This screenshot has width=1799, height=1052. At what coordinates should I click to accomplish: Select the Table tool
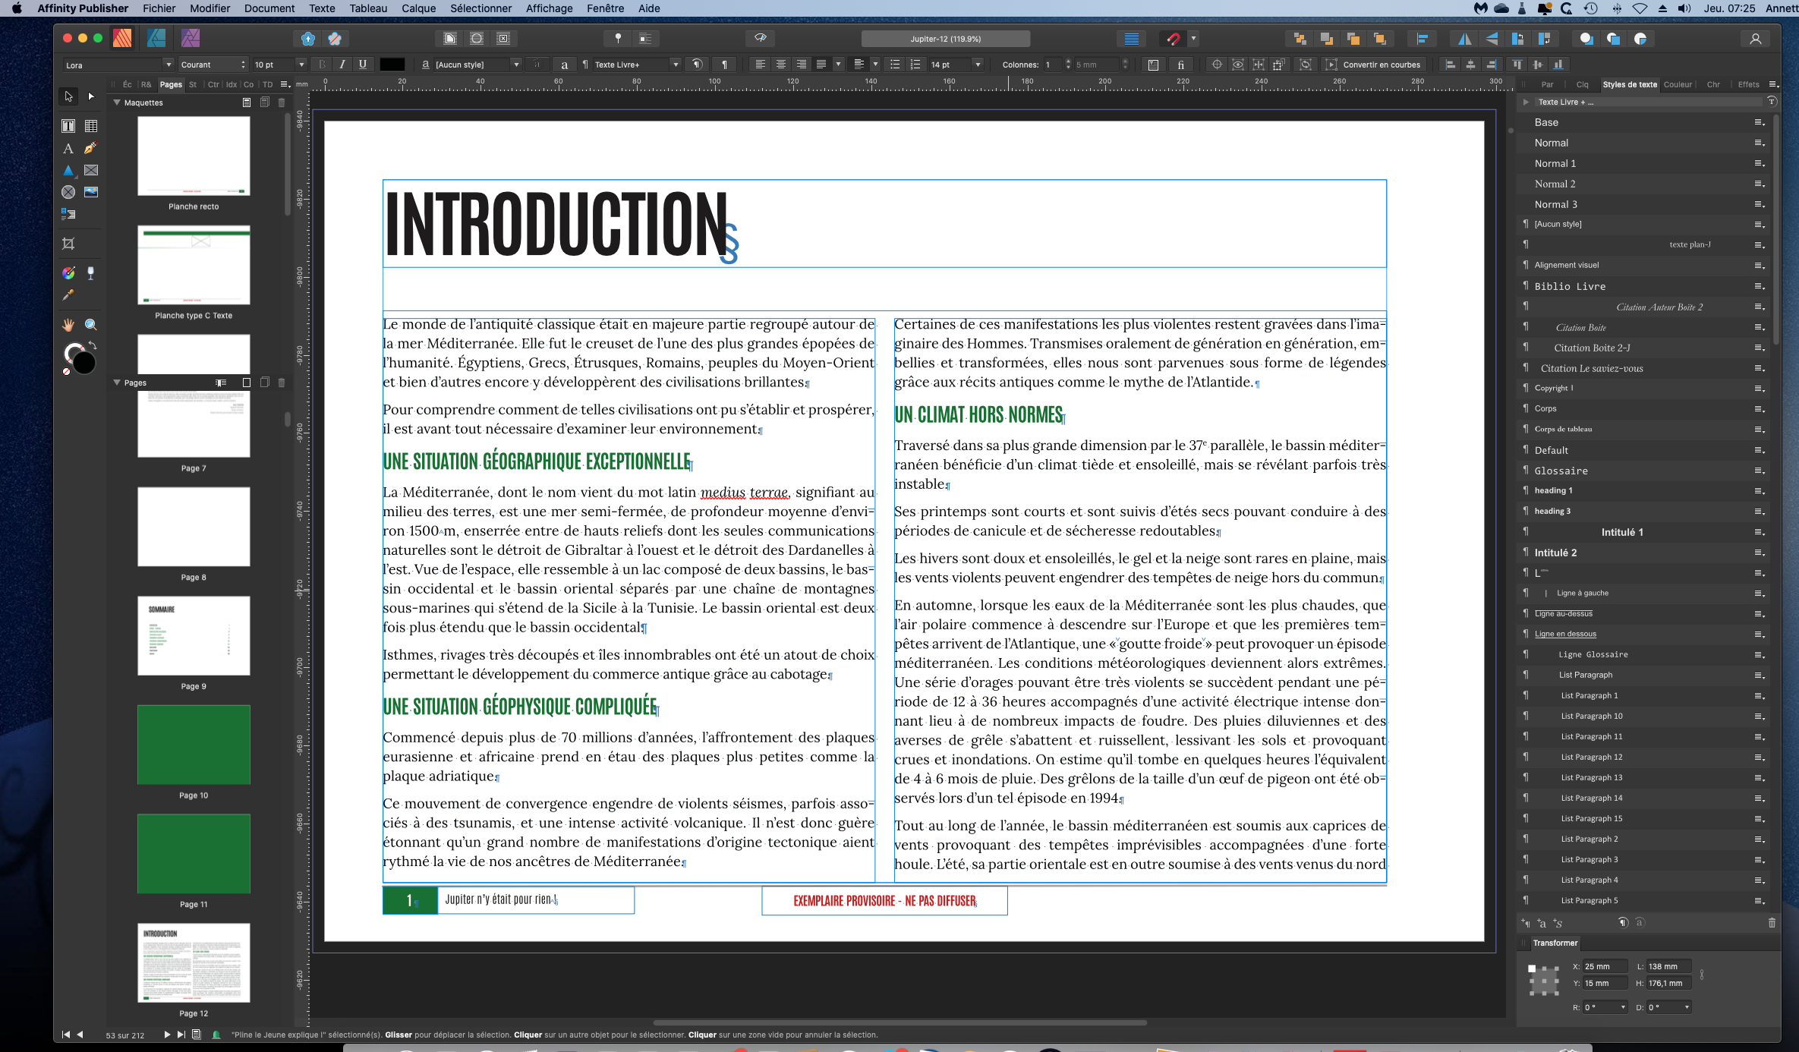(x=91, y=126)
